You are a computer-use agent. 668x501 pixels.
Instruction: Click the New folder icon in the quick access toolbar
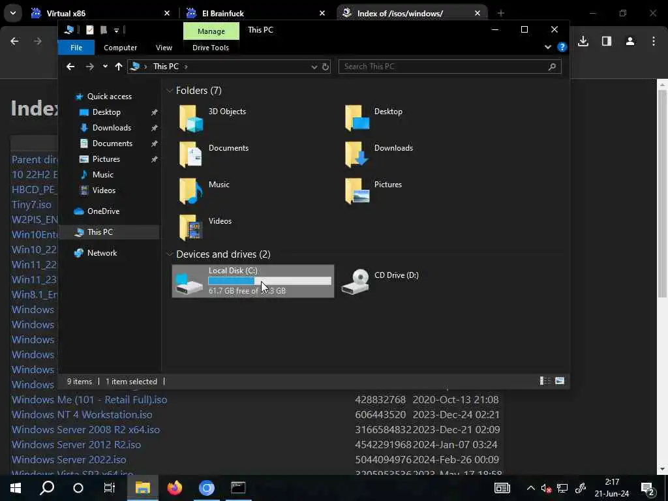pos(104,30)
